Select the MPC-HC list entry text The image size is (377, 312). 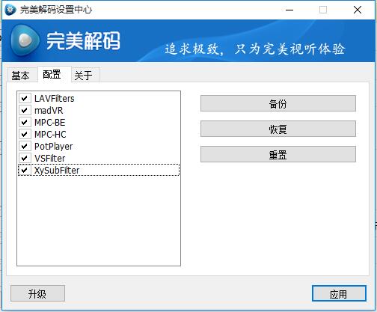[x=50, y=135]
